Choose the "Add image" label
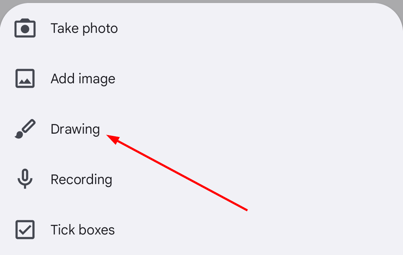 point(83,79)
